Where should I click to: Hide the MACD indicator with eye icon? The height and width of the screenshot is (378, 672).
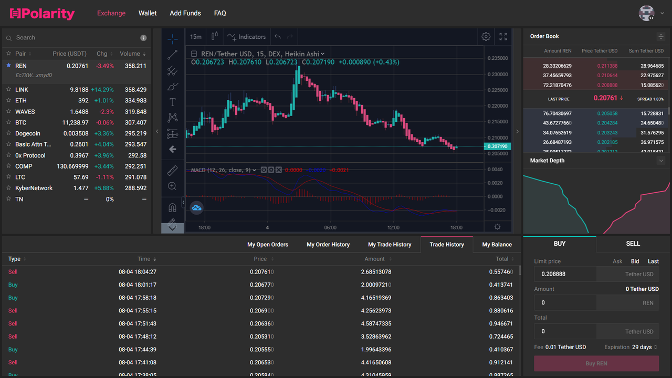264,170
